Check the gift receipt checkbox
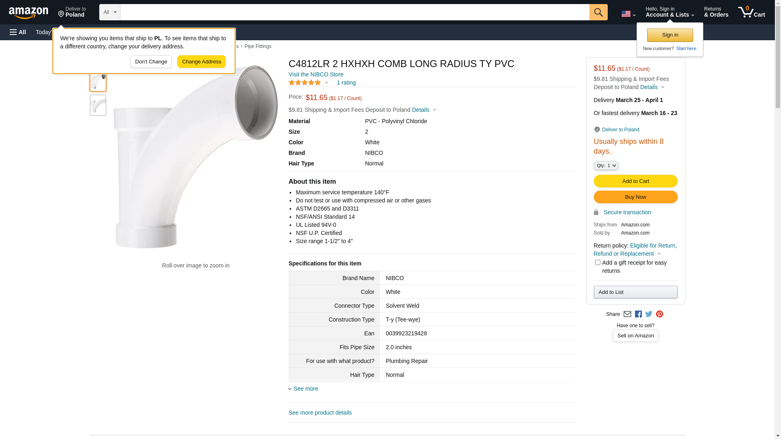781x439 pixels. click(x=598, y=263)
